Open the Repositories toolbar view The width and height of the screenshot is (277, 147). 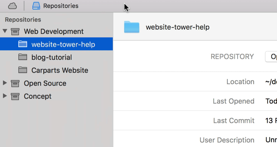[61, 6]
